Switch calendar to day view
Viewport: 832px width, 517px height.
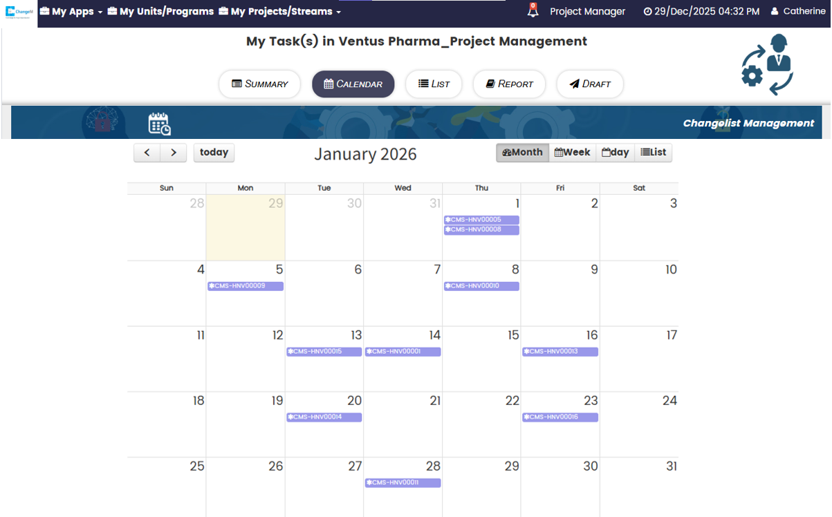[616, 153]
